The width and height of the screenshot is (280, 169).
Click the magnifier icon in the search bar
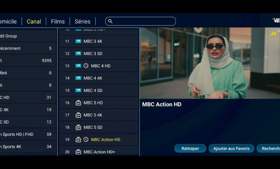tap(110, 21)
